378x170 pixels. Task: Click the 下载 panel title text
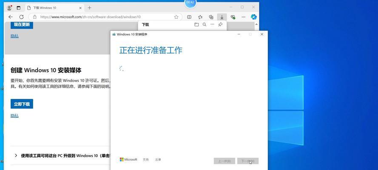click(x=145, y=25)
